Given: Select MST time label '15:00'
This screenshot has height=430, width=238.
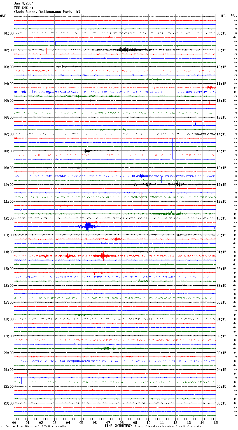Looking at the screenshot, I should pos(9,269).
